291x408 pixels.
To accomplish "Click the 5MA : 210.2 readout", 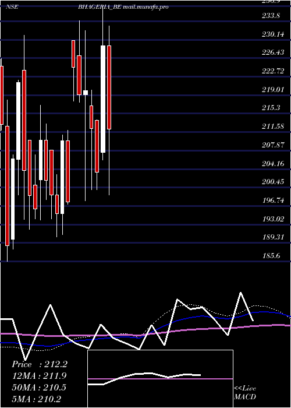I will coord(36,399).
